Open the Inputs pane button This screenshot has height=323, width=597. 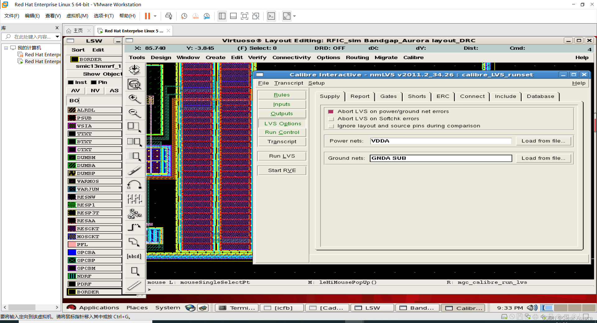pyautogui.click(x=282, y=104)
